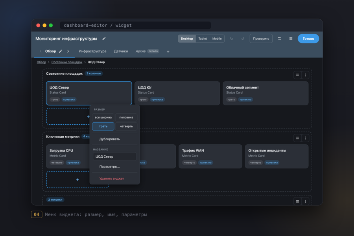Set widget size to половина
This screenshot has width=354, height=236.
[x=126, y=118]
